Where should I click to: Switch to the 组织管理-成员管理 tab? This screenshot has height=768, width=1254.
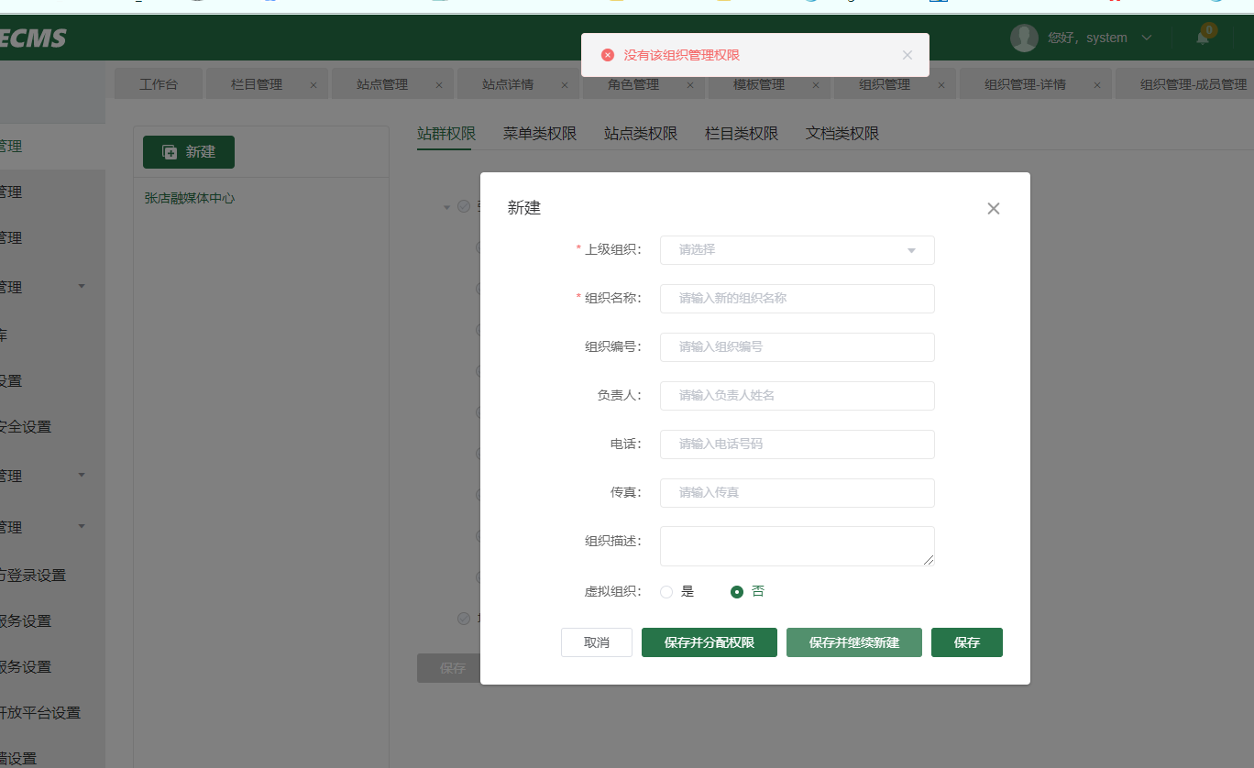coord(1193,84)
